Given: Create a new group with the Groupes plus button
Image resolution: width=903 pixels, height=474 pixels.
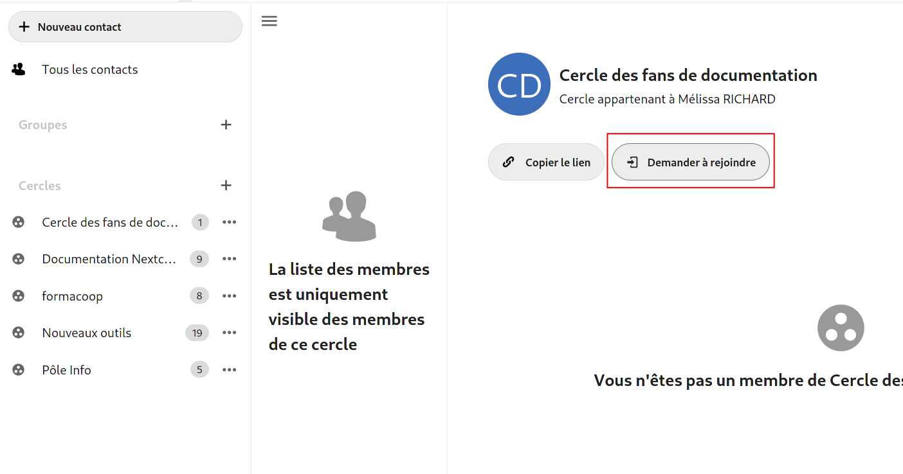Looking at the screenshot, I should (x=226, y=124).
